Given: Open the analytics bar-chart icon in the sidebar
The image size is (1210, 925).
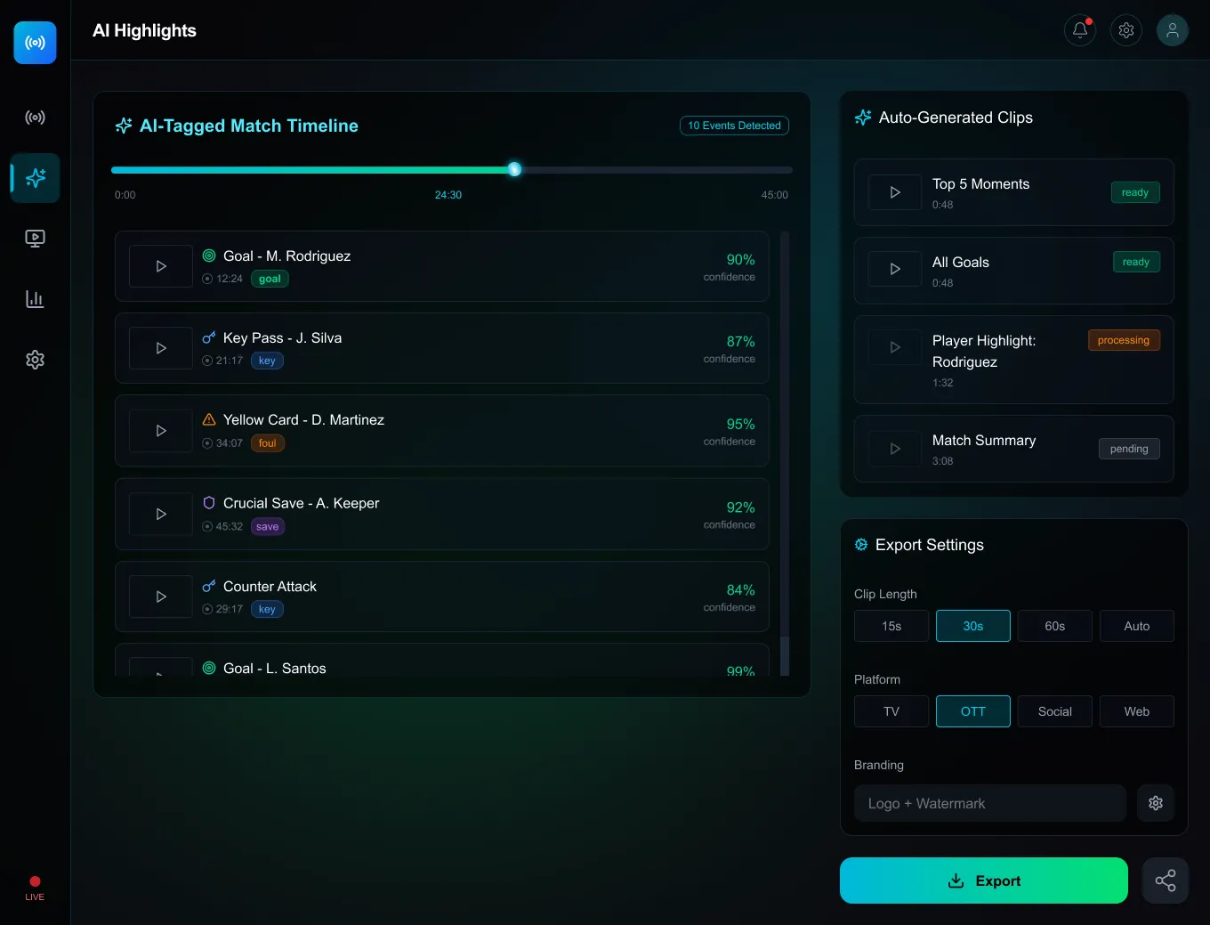Looking at the screenshot, I should [x=35, y=298].
